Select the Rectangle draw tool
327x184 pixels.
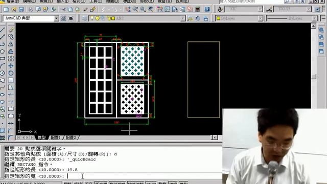[x=3, y=59]
